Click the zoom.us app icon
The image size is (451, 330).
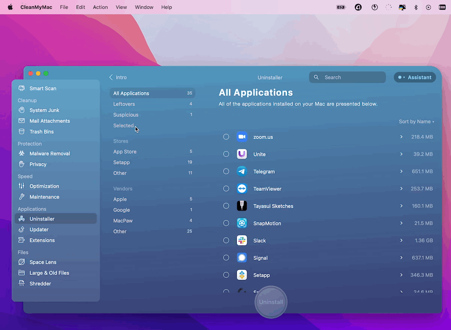coord(242,137)
